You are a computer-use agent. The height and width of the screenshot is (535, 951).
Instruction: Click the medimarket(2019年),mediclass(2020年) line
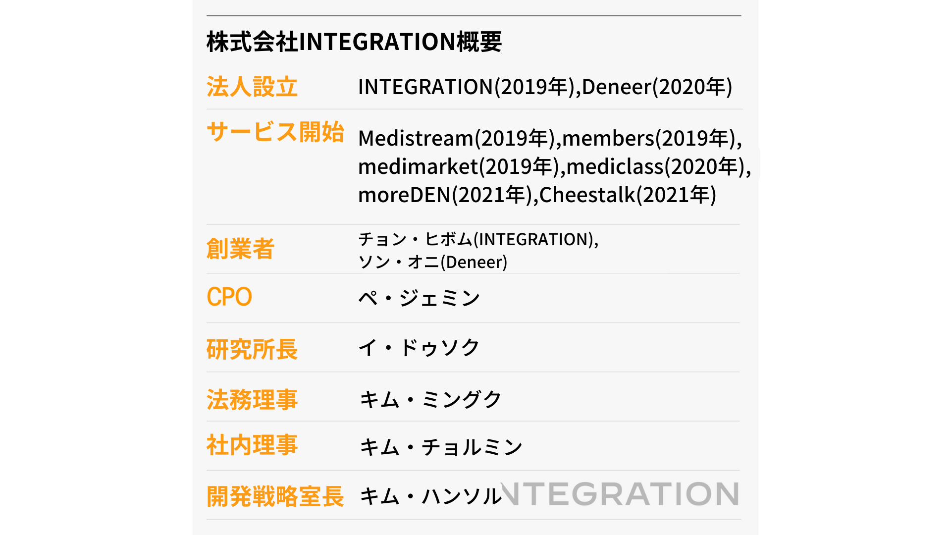click(554, 166)
